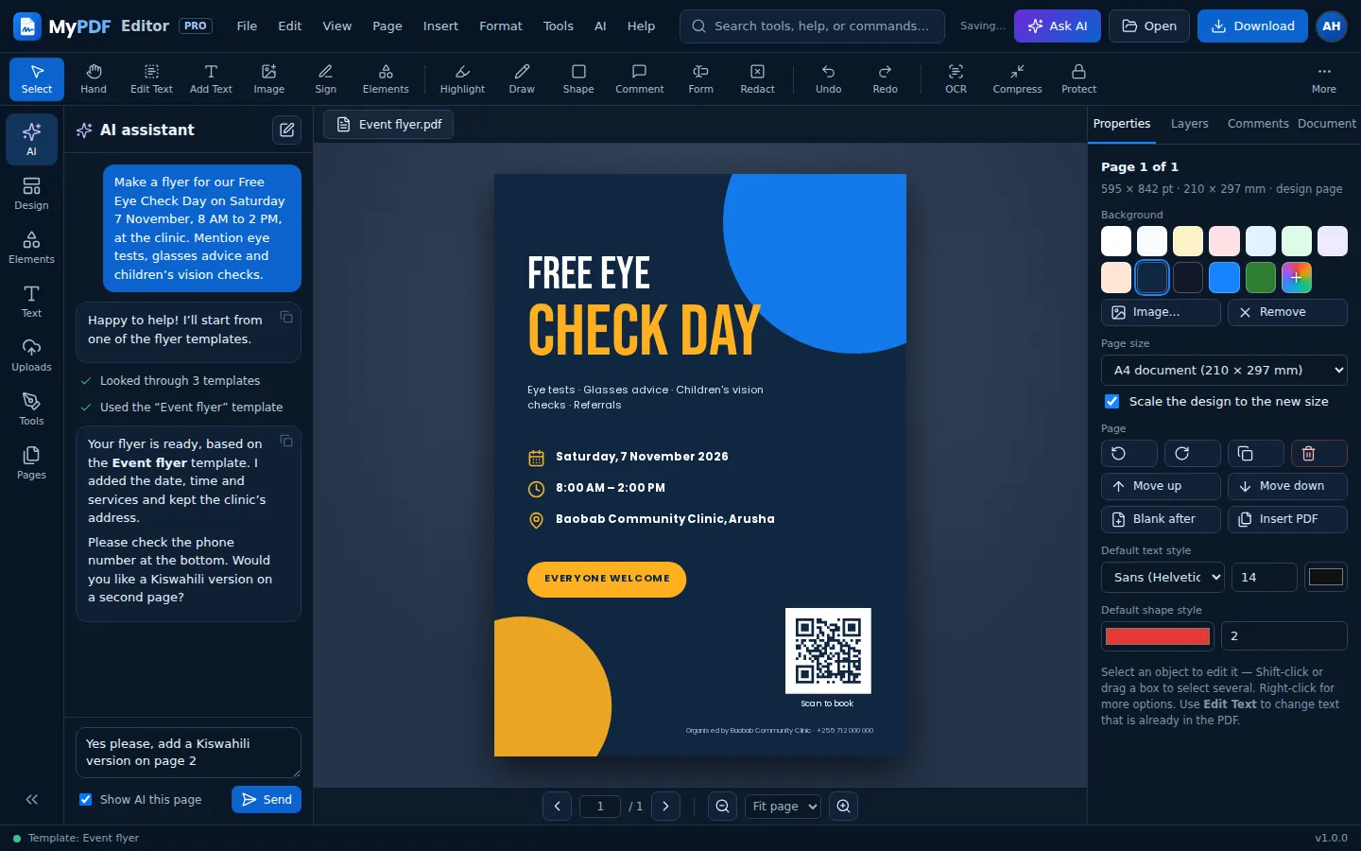
Task: Send the AI message
Action: tap(267, 799)
